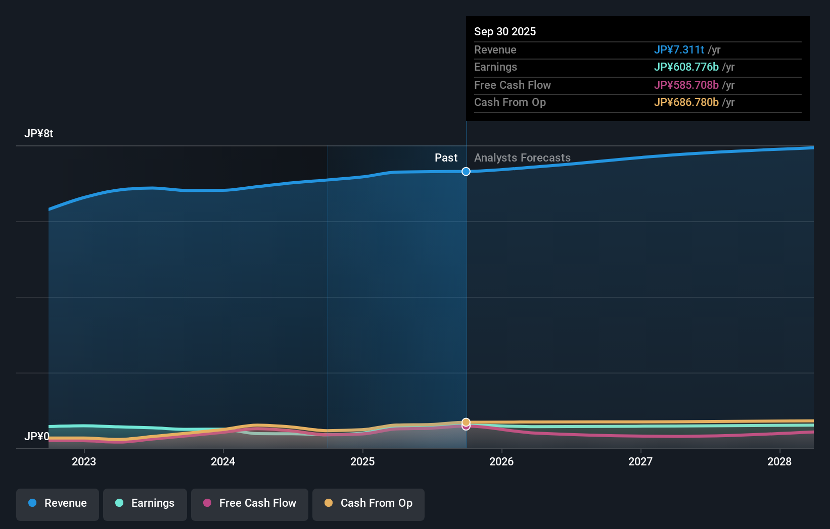This screenshot has height=529, width=830.
Task: Click the pink Free Cash Flow legend dot
Action: coord(207,503)
